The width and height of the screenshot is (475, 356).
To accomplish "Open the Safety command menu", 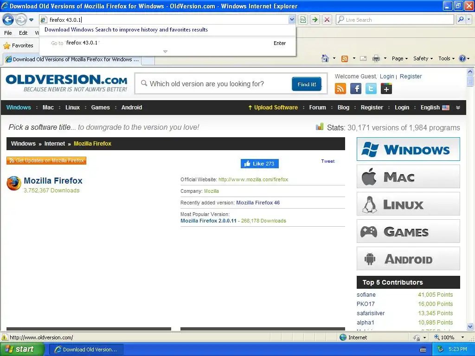I will (x=423, y=58).
